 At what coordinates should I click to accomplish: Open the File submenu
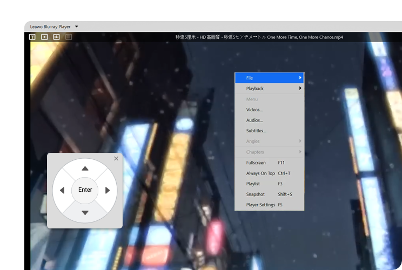click(x=270, y=78)
